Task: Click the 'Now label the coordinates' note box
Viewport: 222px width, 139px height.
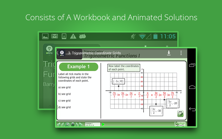Action: (x=124, y=68)
